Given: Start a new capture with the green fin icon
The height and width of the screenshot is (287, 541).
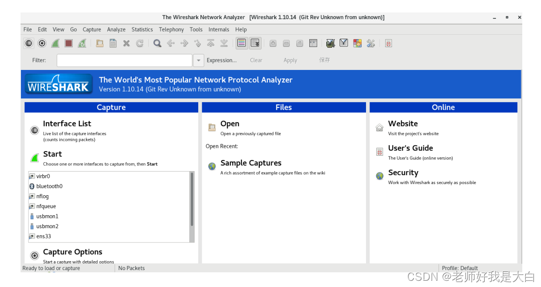Looking at the screenshot, I should pos(55,43).
